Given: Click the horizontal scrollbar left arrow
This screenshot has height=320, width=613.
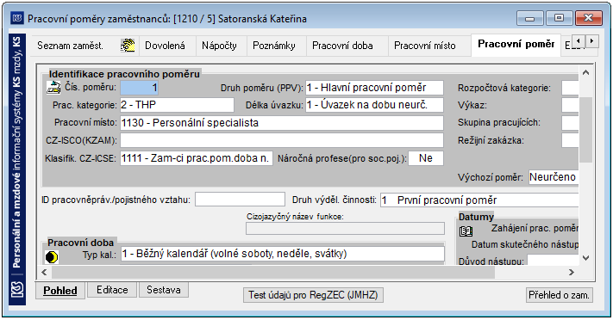Looking at the screenshot, I should point(44,272).
